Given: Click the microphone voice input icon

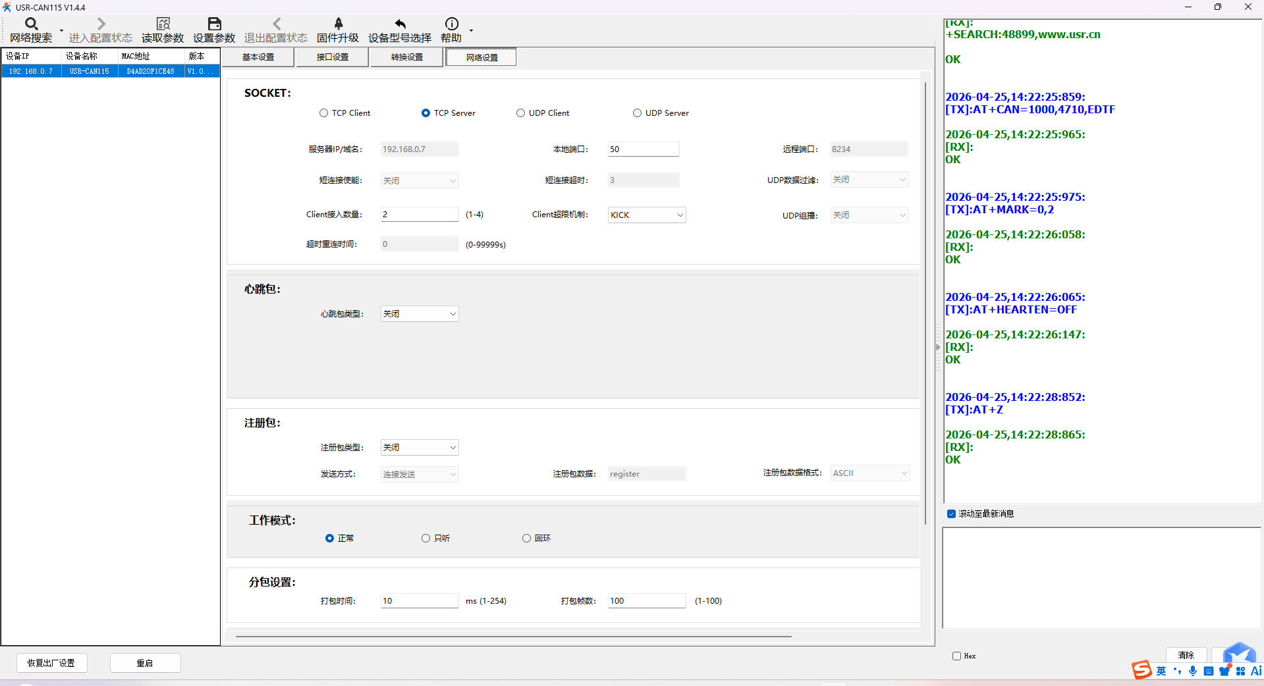Looking at the screenshot, I should point(1193,671).
